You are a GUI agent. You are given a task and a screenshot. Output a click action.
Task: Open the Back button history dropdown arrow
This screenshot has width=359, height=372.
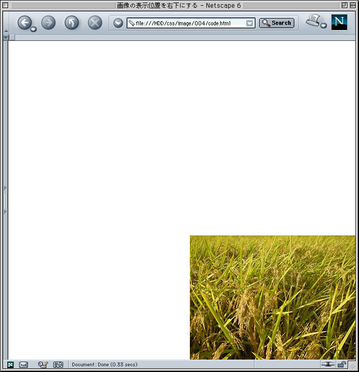coord(34,29)
